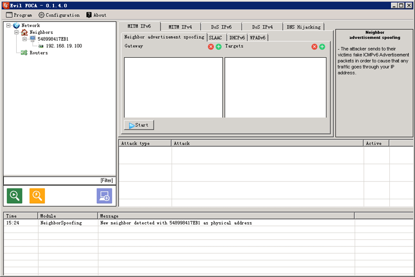Click the Routers green arrows icon

[x=24, y=53]
